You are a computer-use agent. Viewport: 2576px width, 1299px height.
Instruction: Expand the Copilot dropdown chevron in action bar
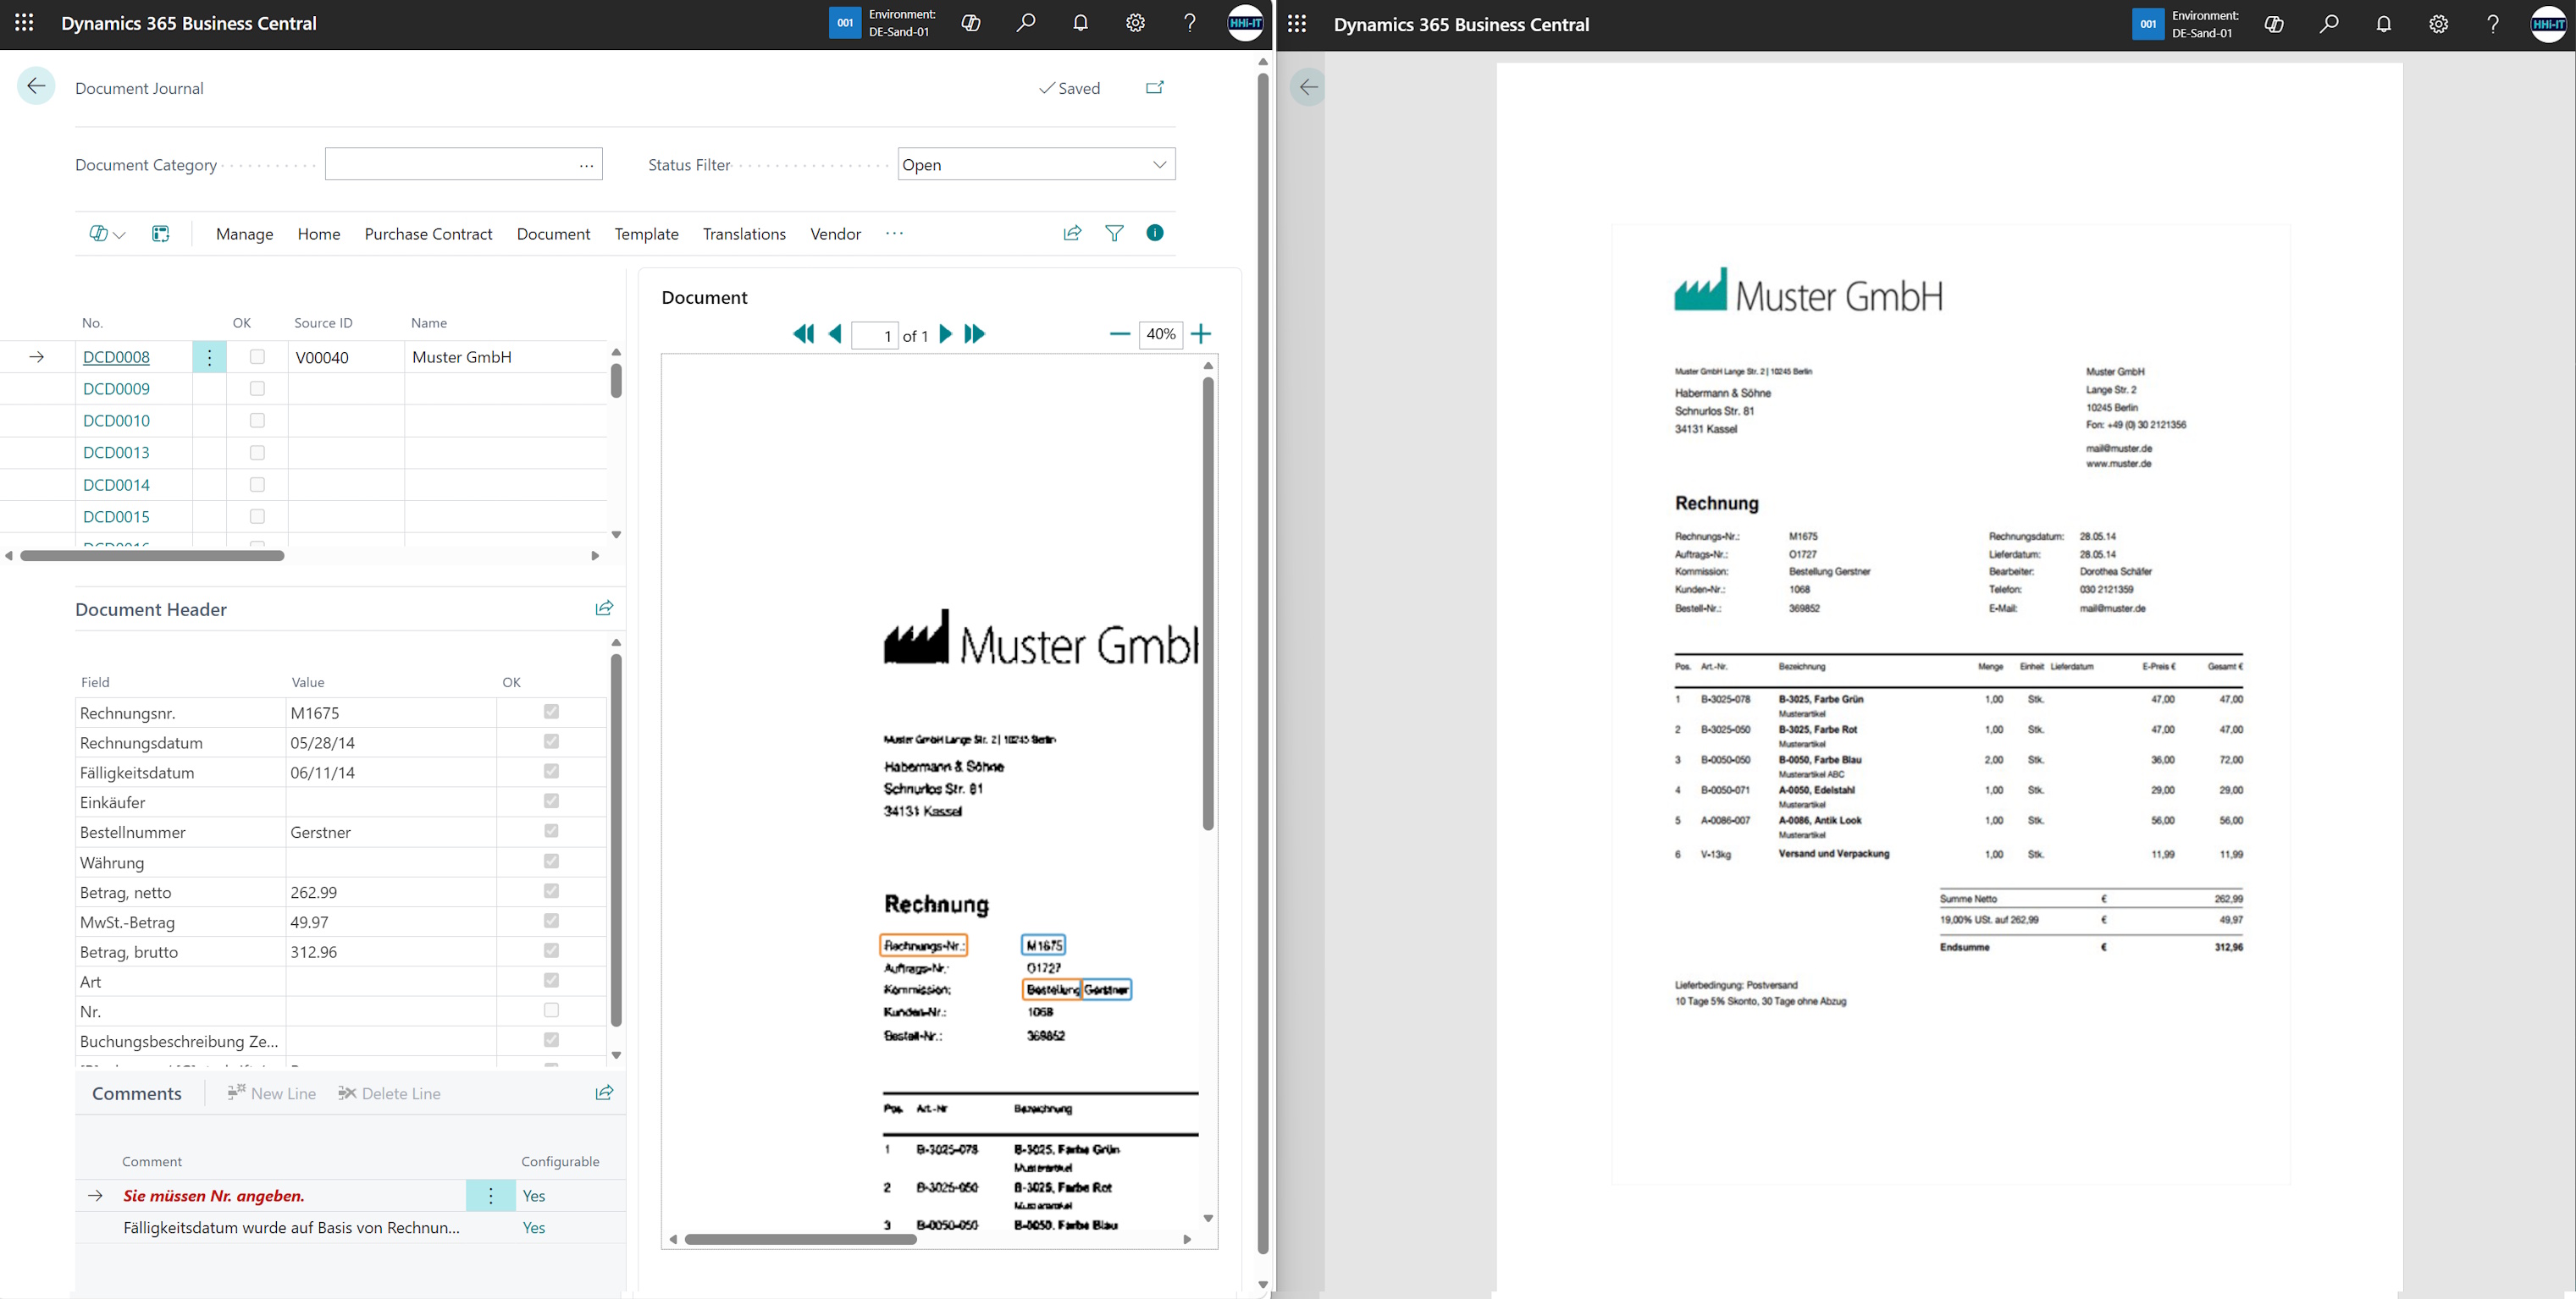[120, 234]
